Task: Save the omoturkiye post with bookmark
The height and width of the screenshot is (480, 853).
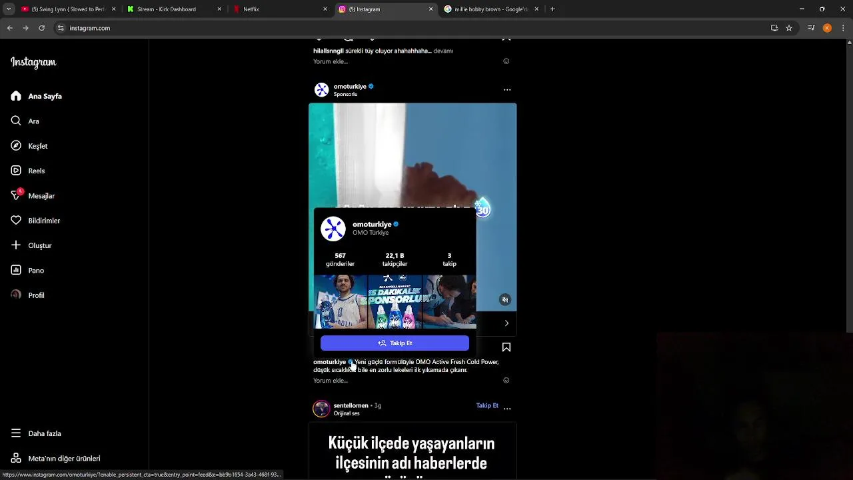Action: 506,347
